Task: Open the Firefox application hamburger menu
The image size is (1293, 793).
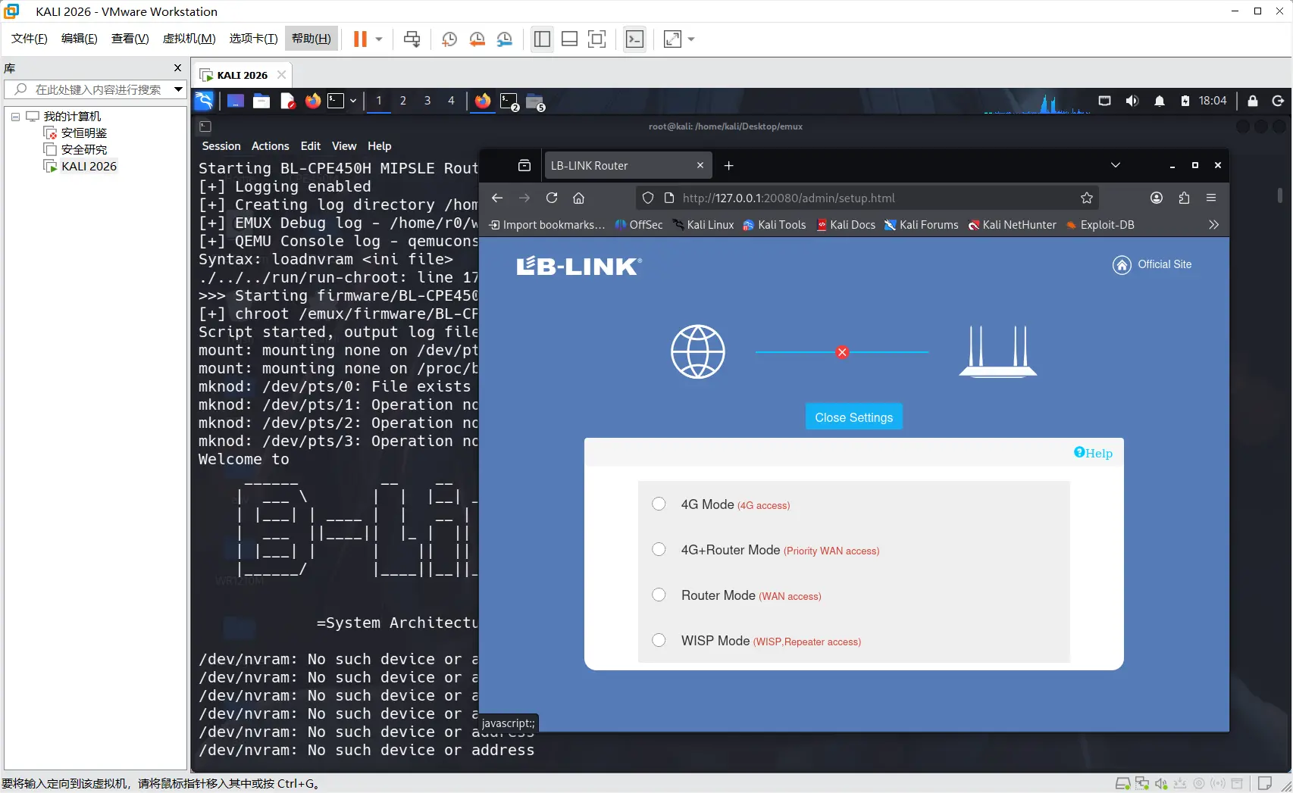Action: (x=1211, y=198)
